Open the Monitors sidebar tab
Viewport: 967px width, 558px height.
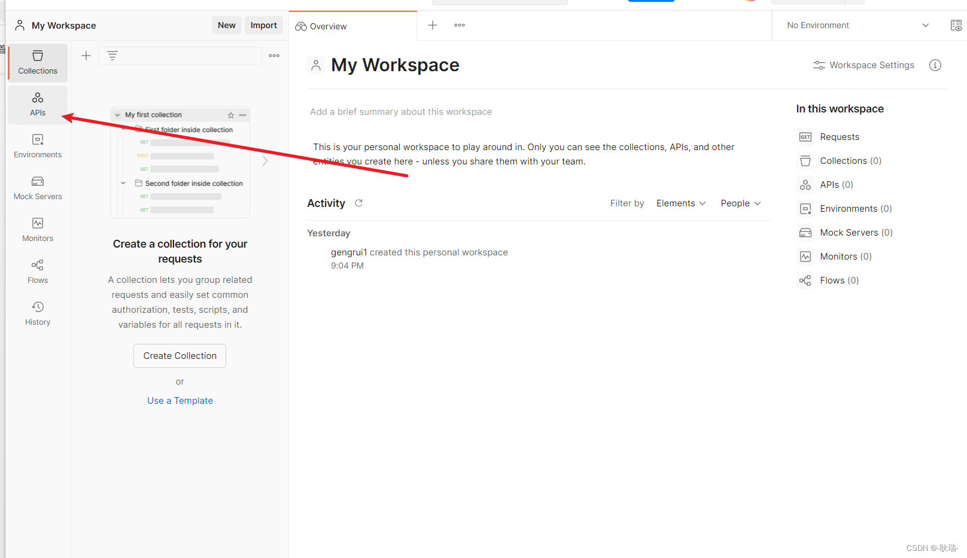38,230
